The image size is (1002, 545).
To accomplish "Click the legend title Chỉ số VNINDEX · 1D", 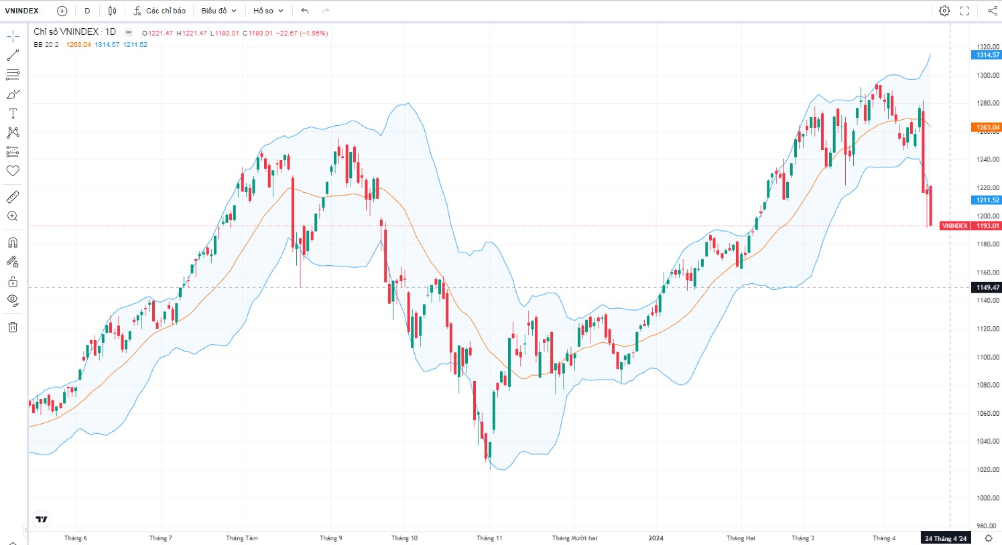I will coord(74,32).
